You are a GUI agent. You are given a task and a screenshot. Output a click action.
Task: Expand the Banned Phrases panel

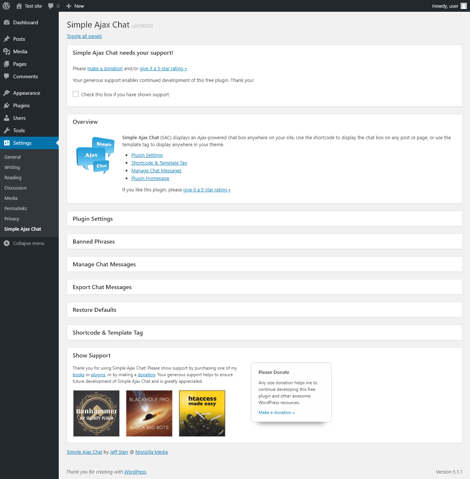pos(264,241)
